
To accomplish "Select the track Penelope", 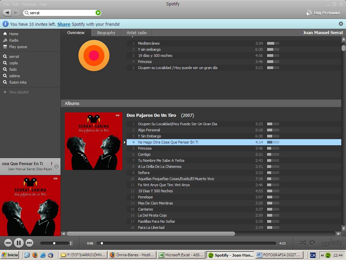I will (x=234, y=197).
